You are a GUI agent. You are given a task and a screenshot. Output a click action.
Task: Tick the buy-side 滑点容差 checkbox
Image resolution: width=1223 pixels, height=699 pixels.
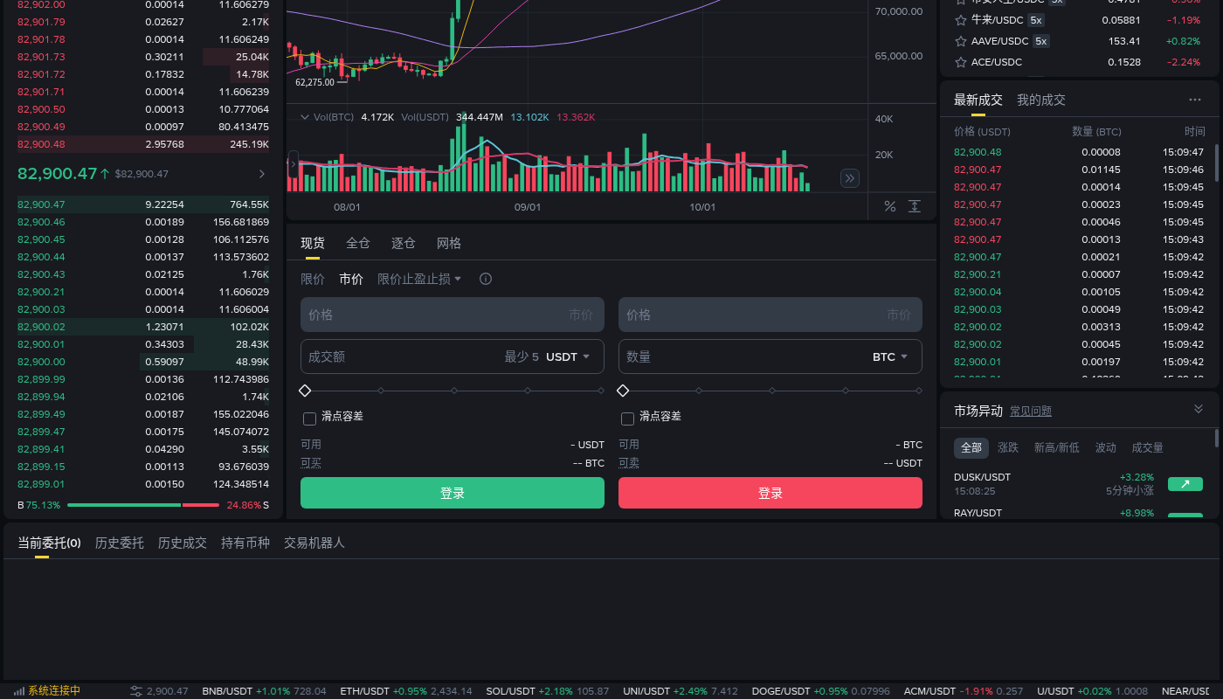click(309, 419)
